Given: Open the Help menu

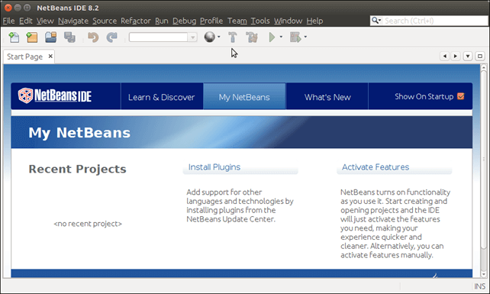Looking at the screenshot, I should (314, 21).
